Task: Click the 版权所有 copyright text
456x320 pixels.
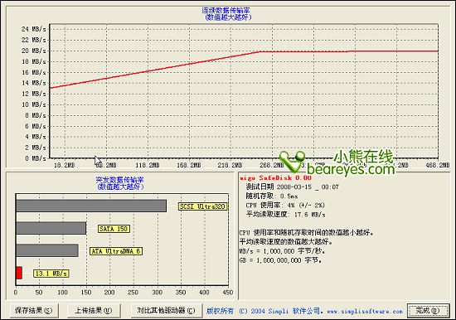Action: 220,311
